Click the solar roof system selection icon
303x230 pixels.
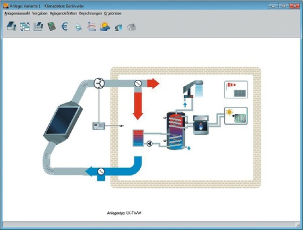(12, 26)
